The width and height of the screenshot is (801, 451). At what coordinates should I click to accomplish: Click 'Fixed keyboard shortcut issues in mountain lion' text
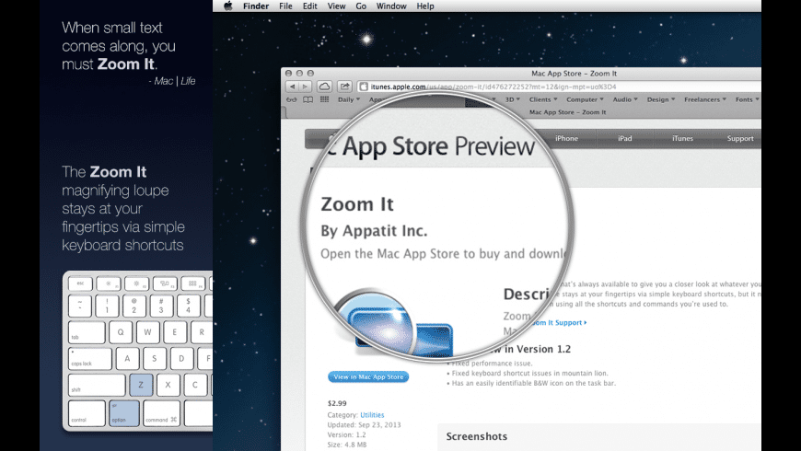tap(528, 374)
